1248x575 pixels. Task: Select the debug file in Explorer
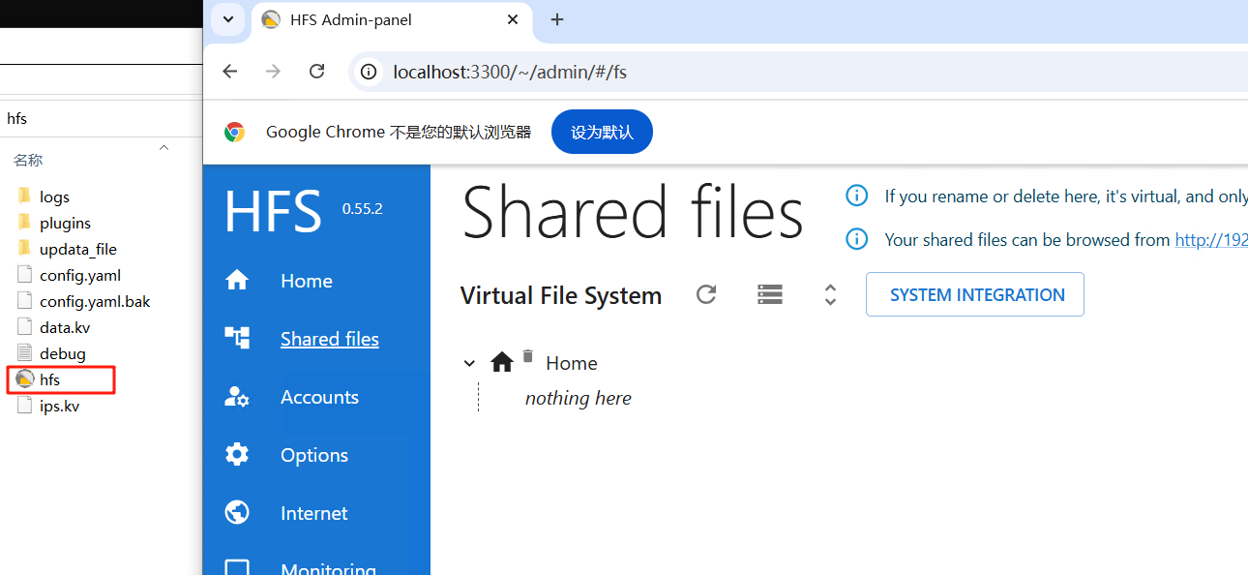point(63,353)
